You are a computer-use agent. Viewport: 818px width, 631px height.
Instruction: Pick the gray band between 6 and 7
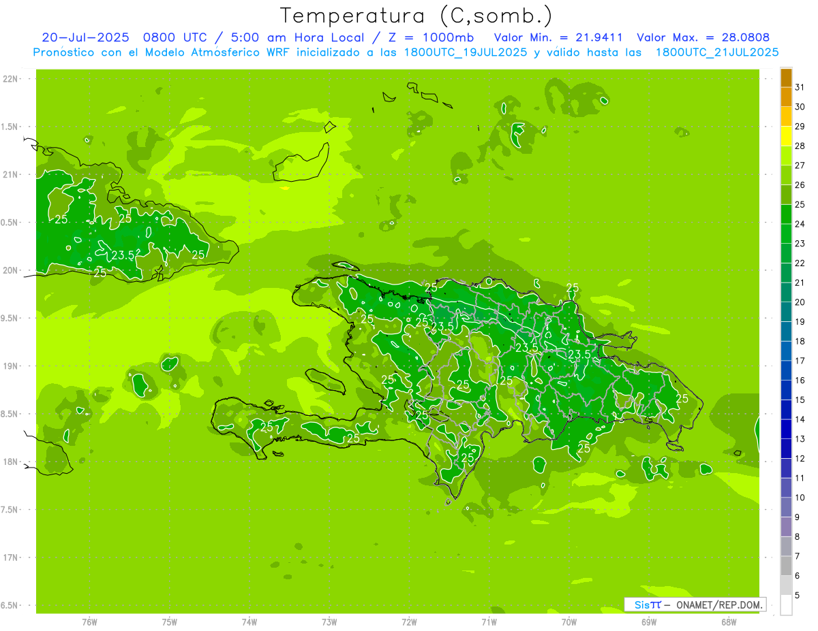coord(786,566)
